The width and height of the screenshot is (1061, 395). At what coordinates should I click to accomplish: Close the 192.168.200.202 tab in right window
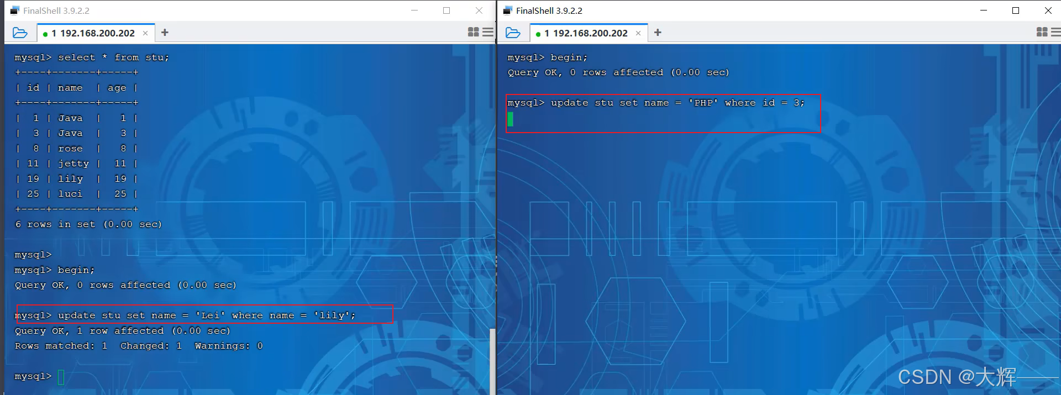point(638,33)
